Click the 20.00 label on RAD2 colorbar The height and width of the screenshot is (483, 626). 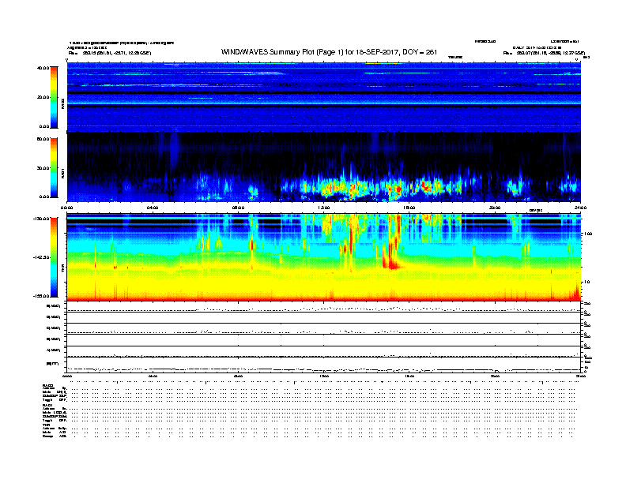(43, 97)
